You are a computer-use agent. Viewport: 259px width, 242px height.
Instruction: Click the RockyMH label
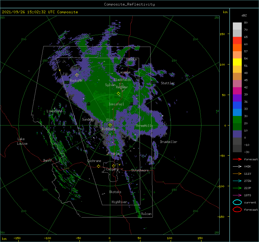(x=76, y=81)
